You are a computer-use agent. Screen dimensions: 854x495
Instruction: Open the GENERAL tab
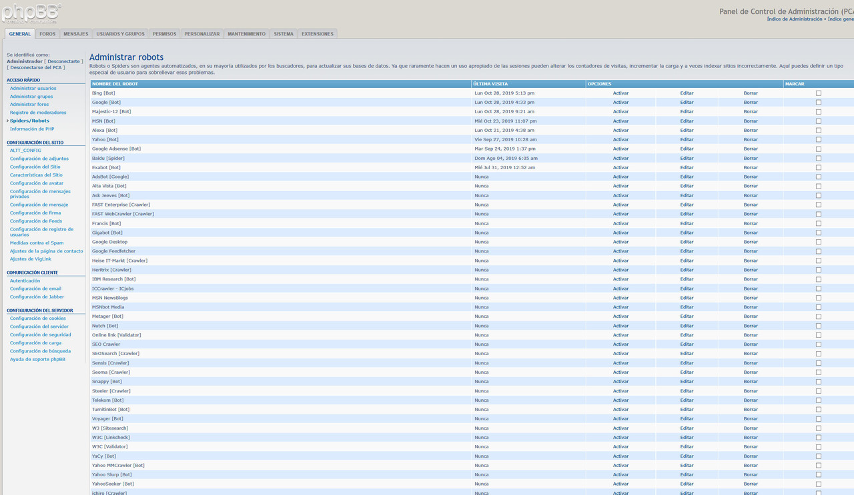point(20,34)
